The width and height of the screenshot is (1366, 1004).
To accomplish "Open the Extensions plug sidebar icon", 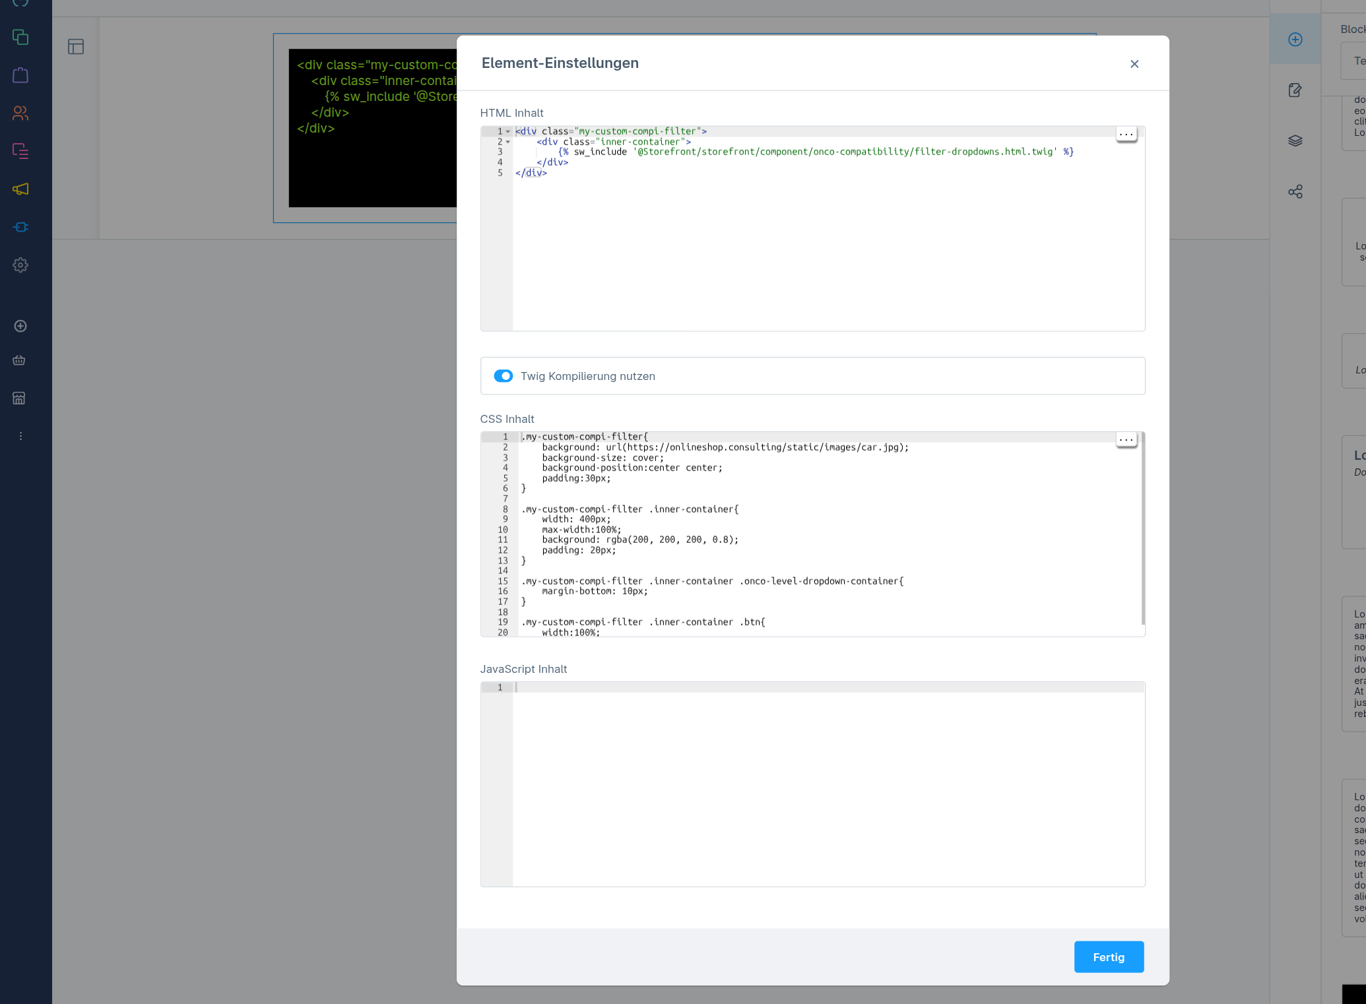I will [20, 227].
